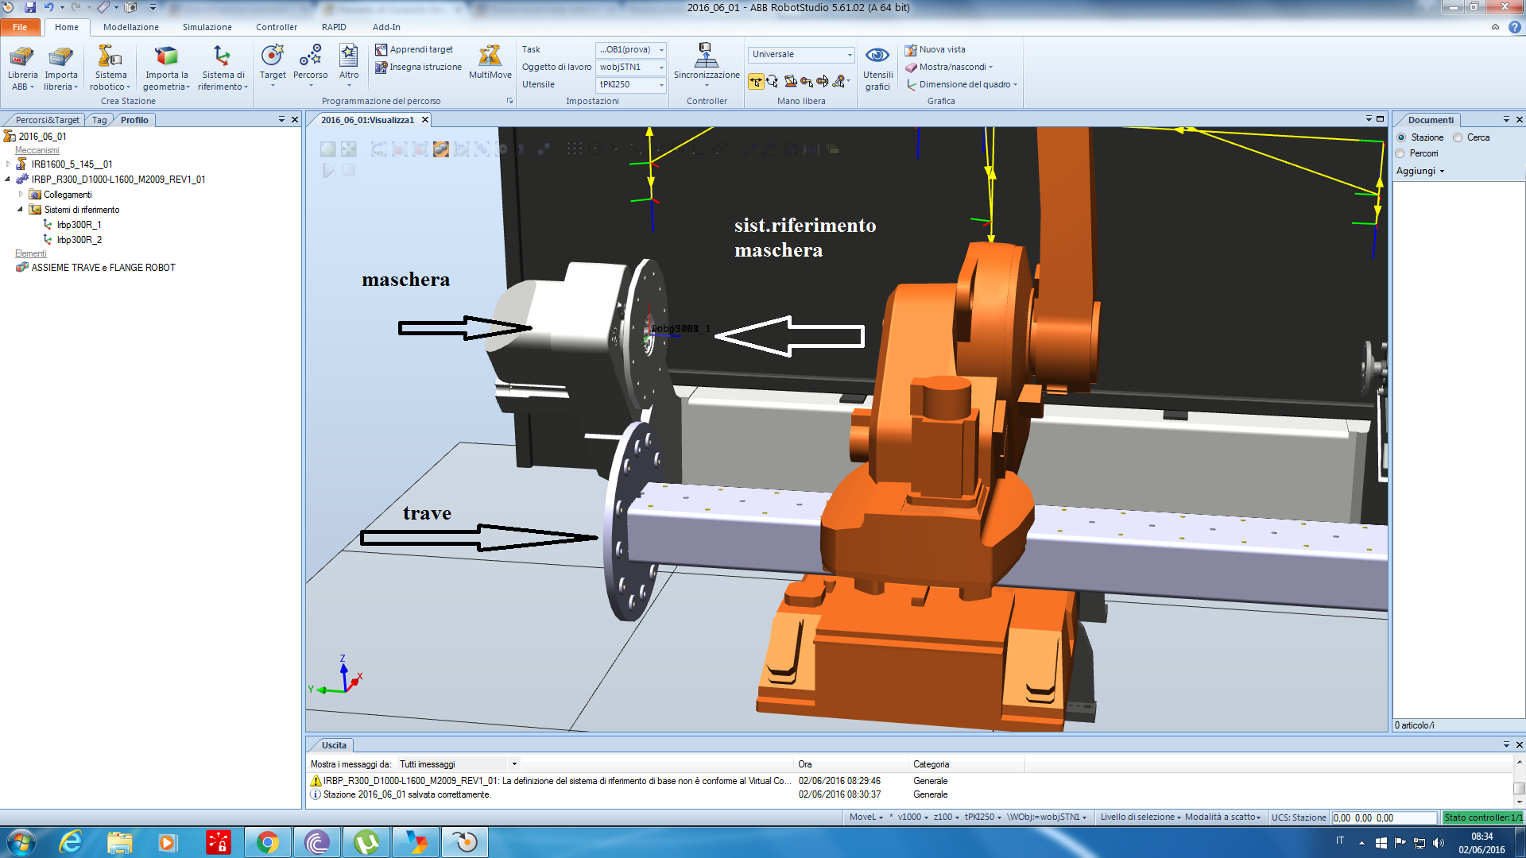Click the Importa libreria icon

point(60,58)
